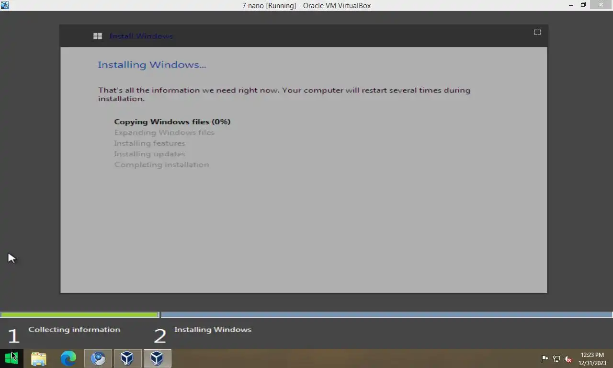Click the "Installing Windows..." heading

pos(152,65)
